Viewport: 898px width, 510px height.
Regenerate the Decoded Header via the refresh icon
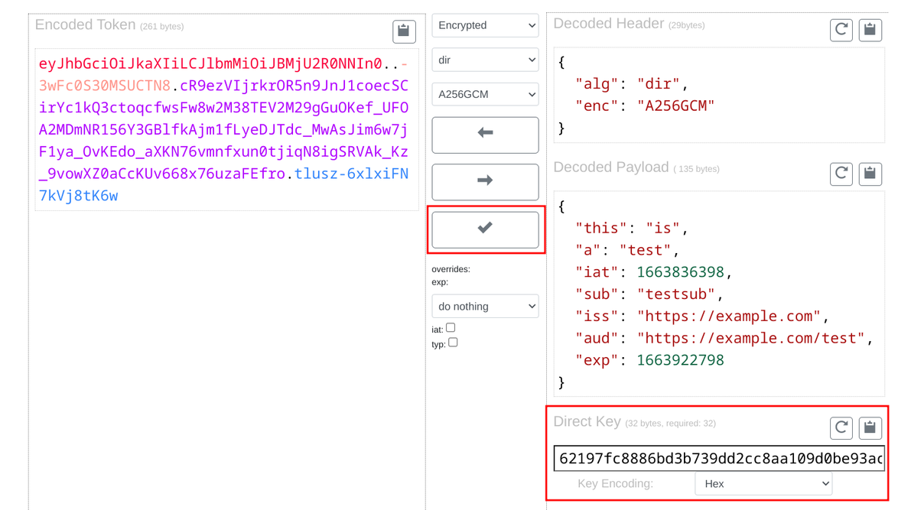pyautogui.click(x=841, y=30)
